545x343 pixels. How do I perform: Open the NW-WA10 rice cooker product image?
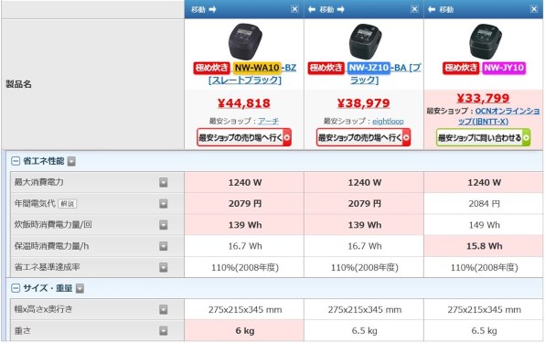tap(245, 41)
